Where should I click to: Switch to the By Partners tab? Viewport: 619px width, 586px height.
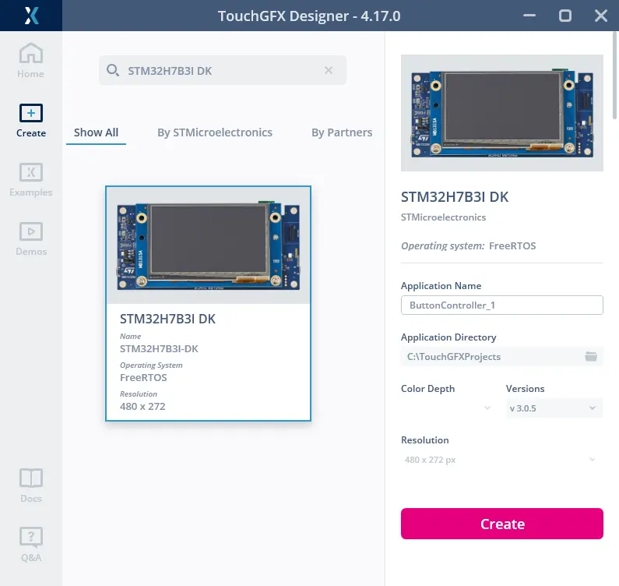[342, 132]
